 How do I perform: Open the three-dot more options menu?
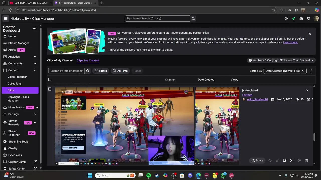[311, 71]
